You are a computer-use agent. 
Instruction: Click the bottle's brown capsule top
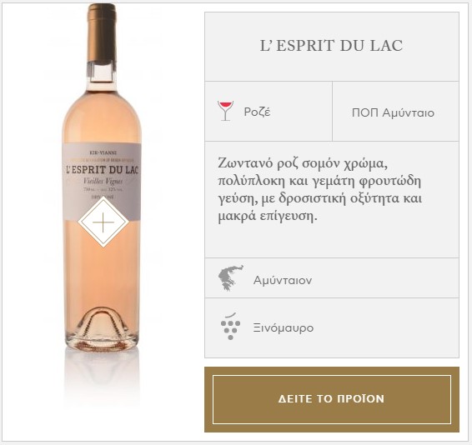[x=102, y=33]
